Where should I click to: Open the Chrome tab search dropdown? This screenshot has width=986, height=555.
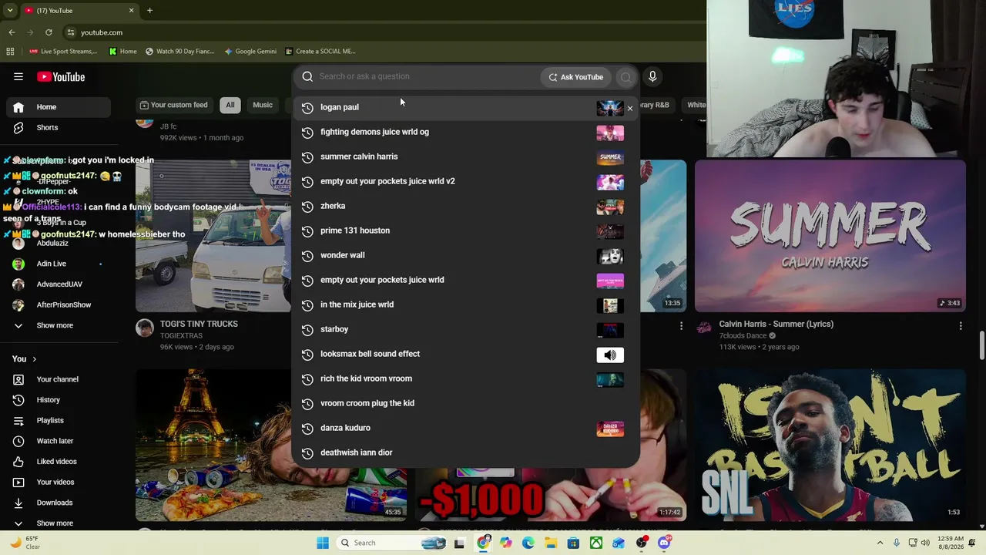[x=10, y=11]
